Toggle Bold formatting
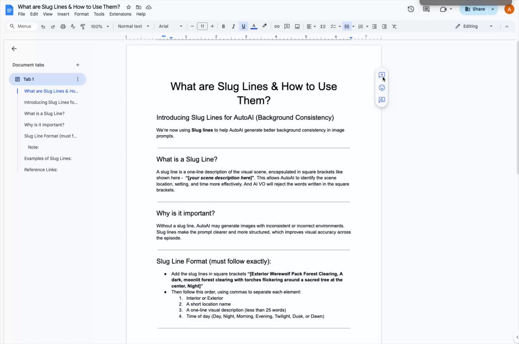The width and height of the screenshot is (519, 344). coord(223,26)
